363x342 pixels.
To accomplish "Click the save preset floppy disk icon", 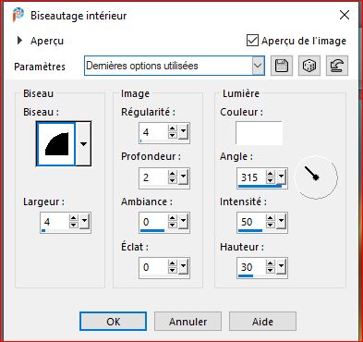I will (282, 66).
